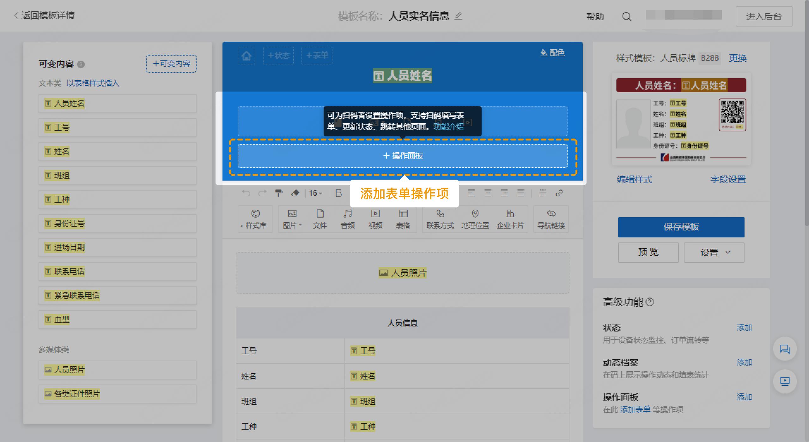Click the home icon in the editor header
This screenshot has height=442, width=809.
(x=246, y=56)
